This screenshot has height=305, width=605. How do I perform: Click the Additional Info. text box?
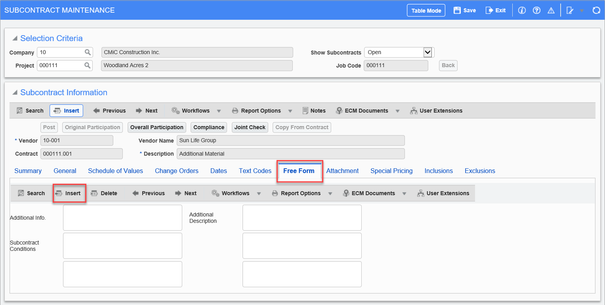tap(122, 218)
